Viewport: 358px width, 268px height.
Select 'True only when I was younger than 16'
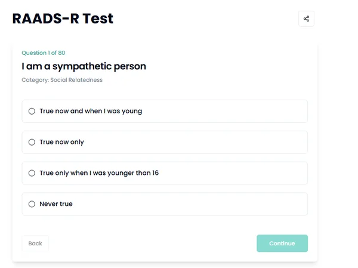point(32,173)
